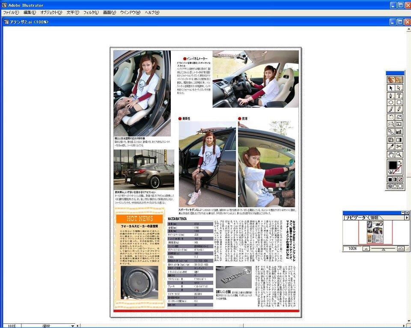Screen dimensions: 411x328
Task: Select the Reflect tool
Action: click(391, 124)
